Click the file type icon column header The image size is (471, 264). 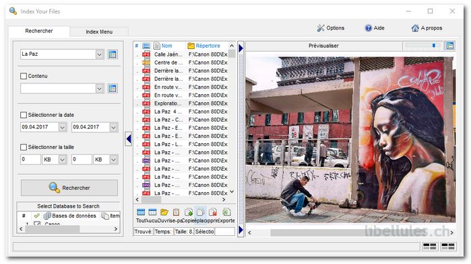pos(146,46)
